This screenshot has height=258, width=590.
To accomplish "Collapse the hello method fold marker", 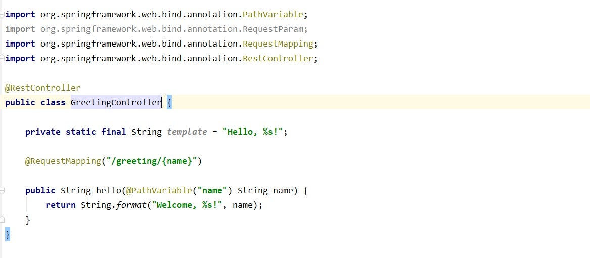I will coord(3,191).
